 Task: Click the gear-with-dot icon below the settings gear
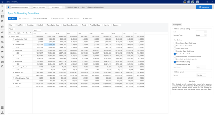3,32
